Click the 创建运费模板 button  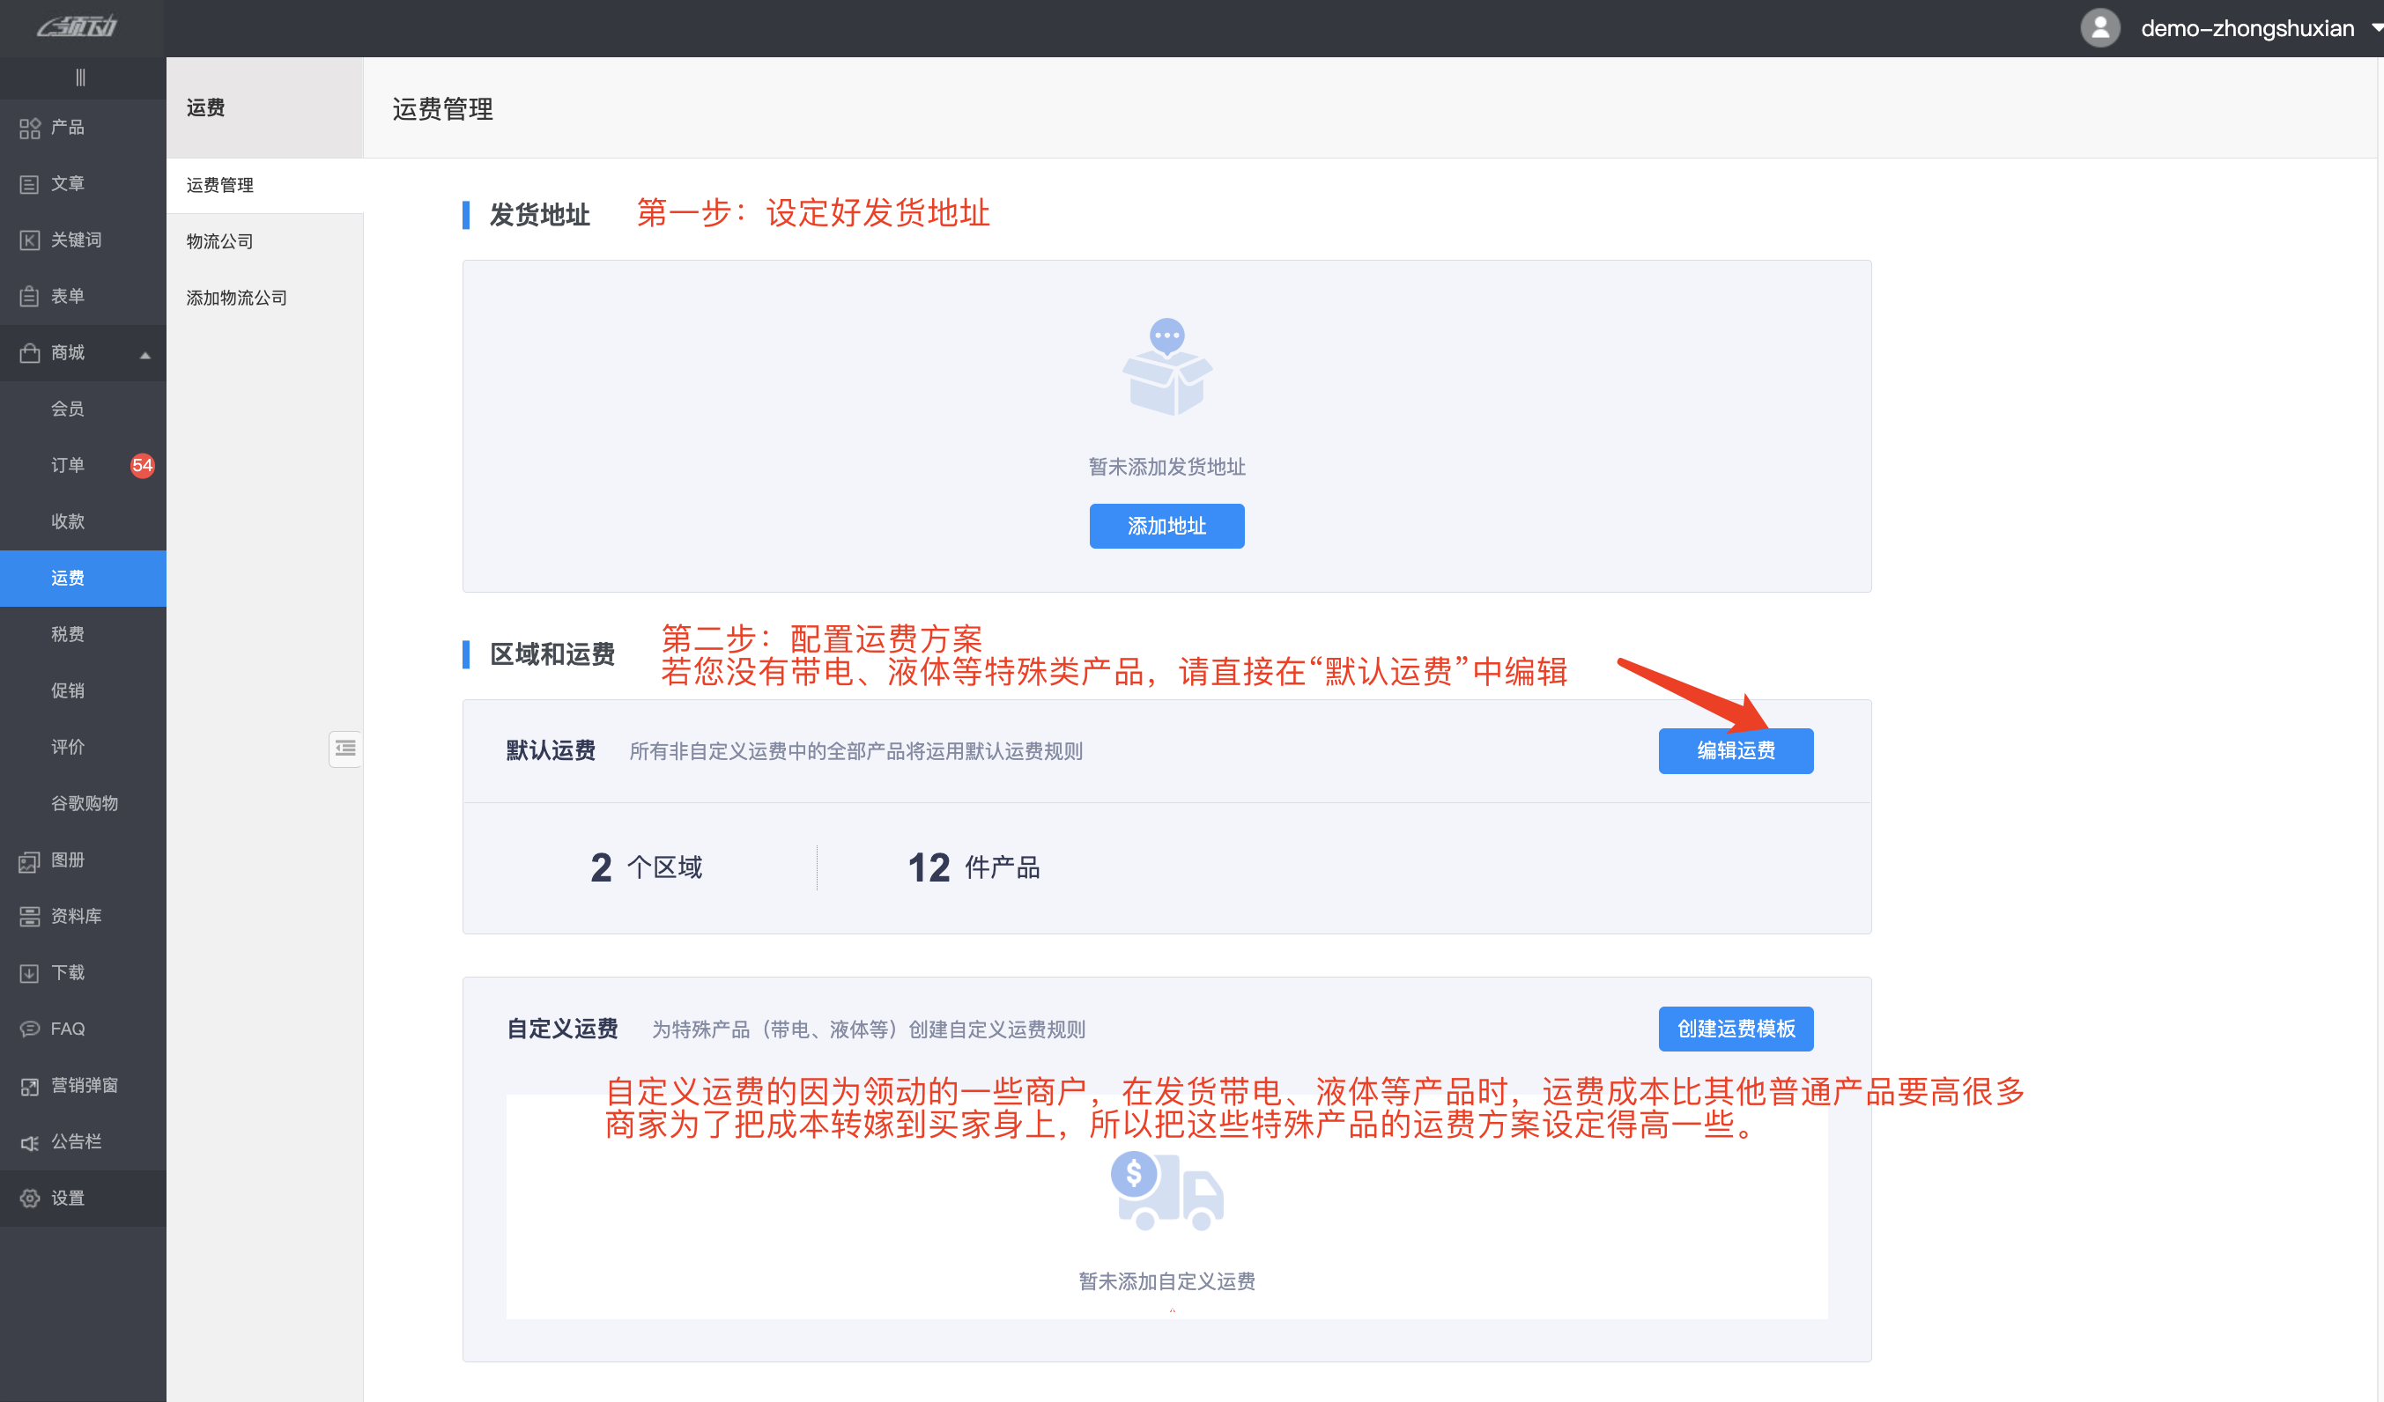[1736, 1029]
